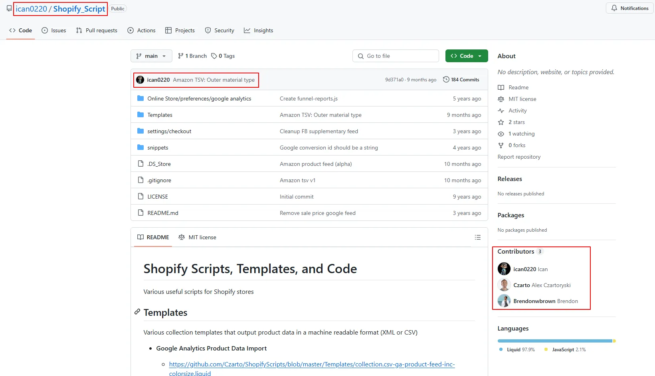655x376 pixels.
Task: Open the README.md file
Action: [x=163, y=213]
